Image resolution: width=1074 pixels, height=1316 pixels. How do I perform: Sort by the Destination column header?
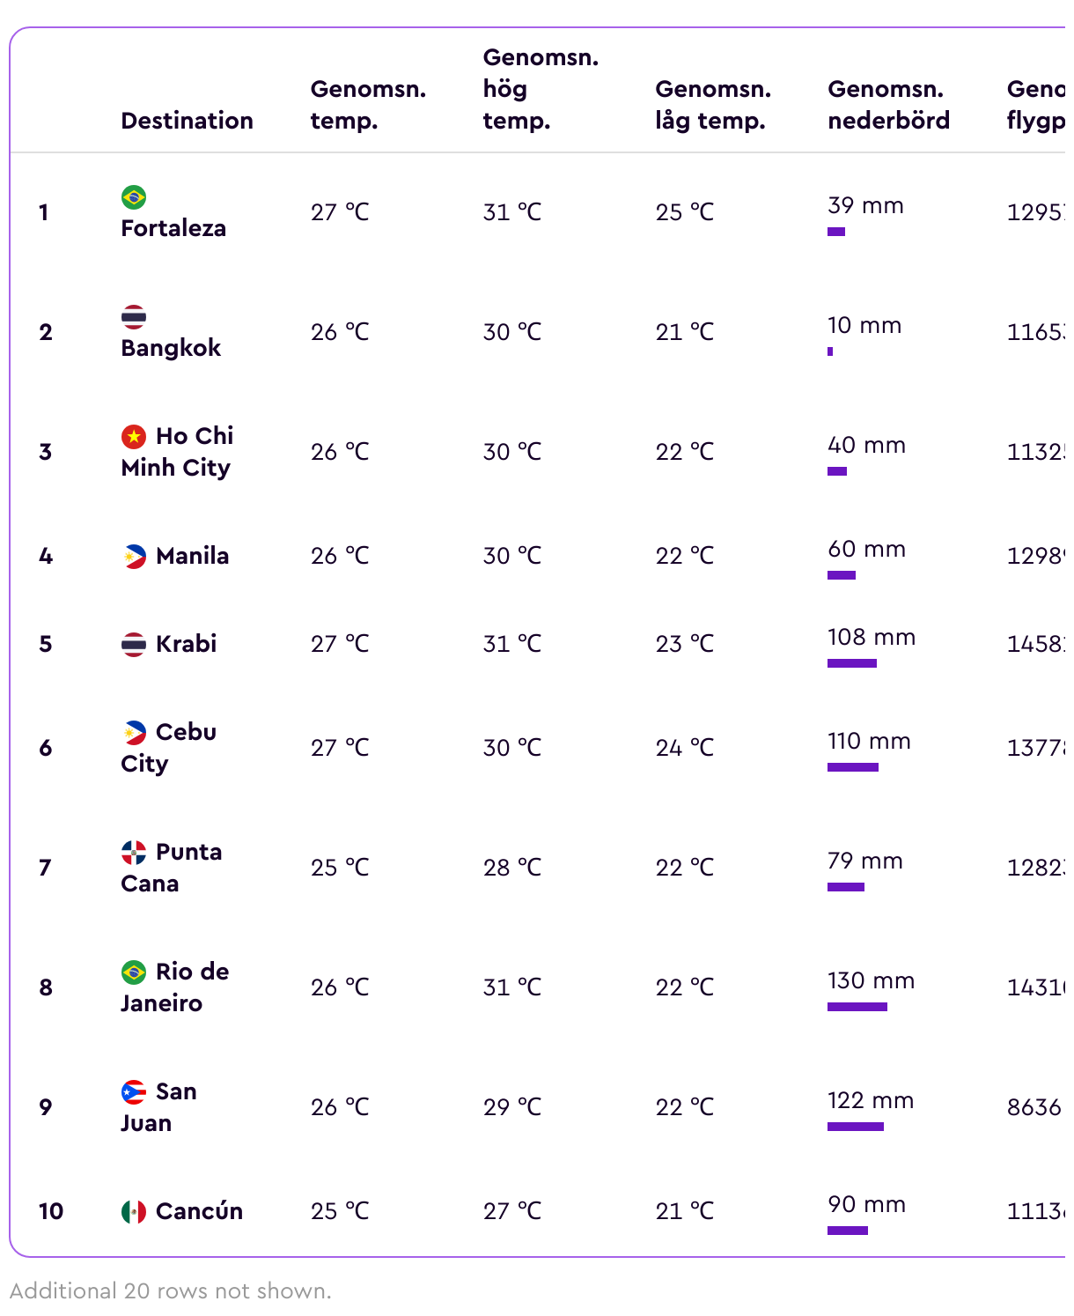[x=187, y=121]
